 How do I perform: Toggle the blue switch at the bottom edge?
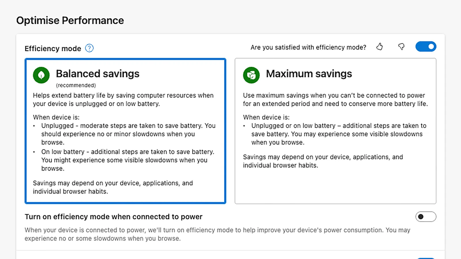[x=426, y=258]
